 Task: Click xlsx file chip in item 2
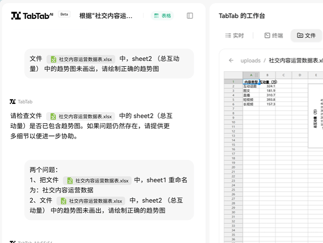tap(91, 201)
